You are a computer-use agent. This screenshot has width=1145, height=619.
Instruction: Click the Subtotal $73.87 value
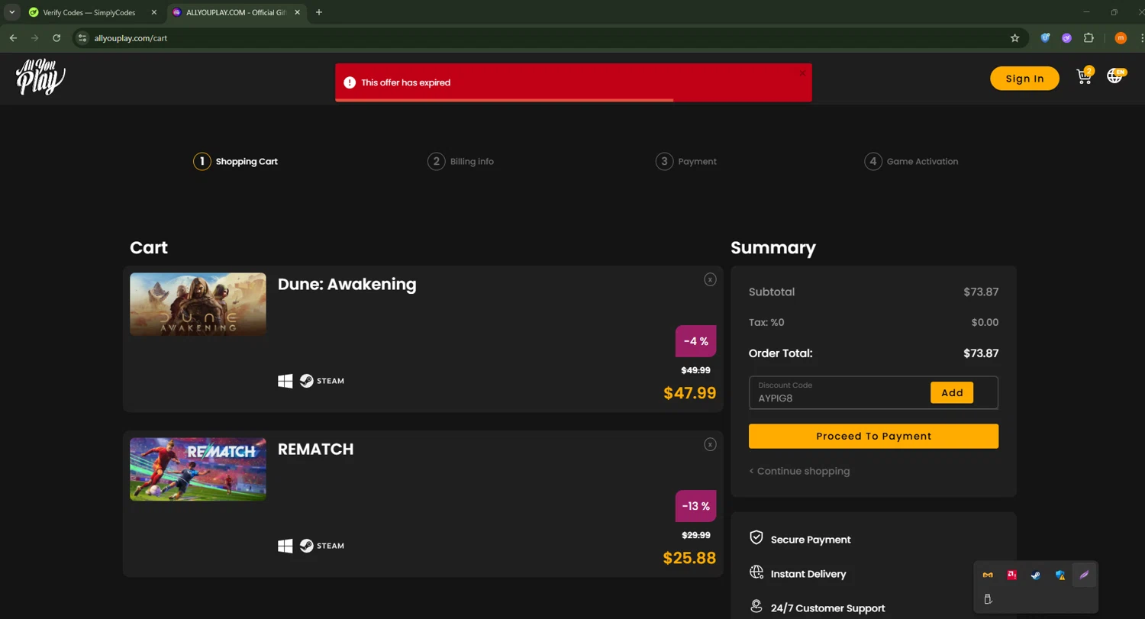(981, 292)
